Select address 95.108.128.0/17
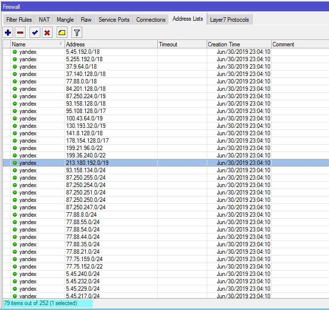Screen dimensions: 329x310 (x=86, y=111)
